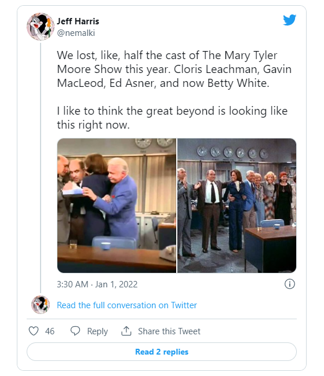
Task: Click the share upload arrow icon
Action: click(x=126, y=331)
